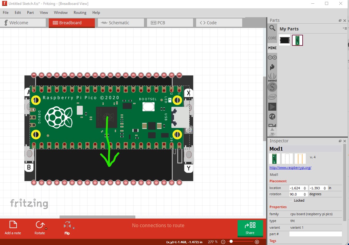
Task: Click the location X value field
Action: [296, 188]
